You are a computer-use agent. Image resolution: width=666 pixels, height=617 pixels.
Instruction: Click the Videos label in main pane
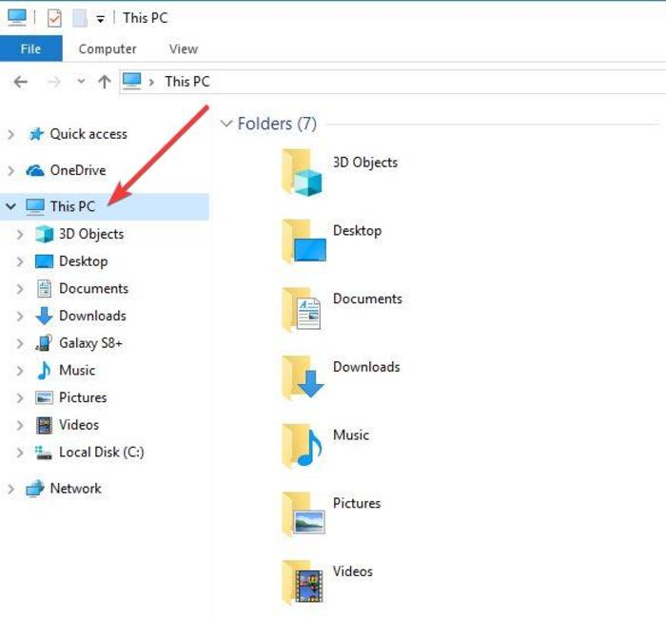coord(353,571)
